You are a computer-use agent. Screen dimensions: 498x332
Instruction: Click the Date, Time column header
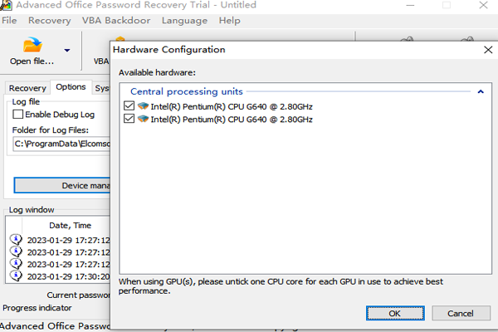click(70, 226)
